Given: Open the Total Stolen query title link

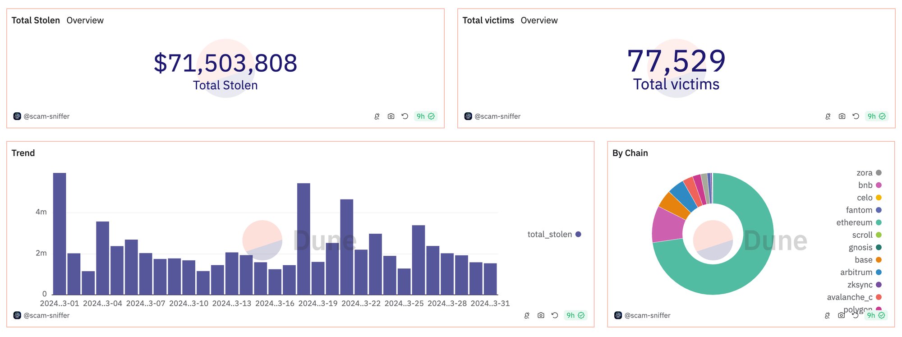Looking at the screenshot, I should [x=36, y=20].
